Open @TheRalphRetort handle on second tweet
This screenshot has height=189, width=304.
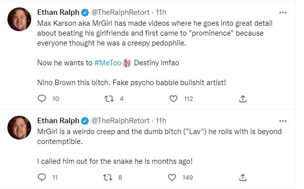click(x=120, y=121)
